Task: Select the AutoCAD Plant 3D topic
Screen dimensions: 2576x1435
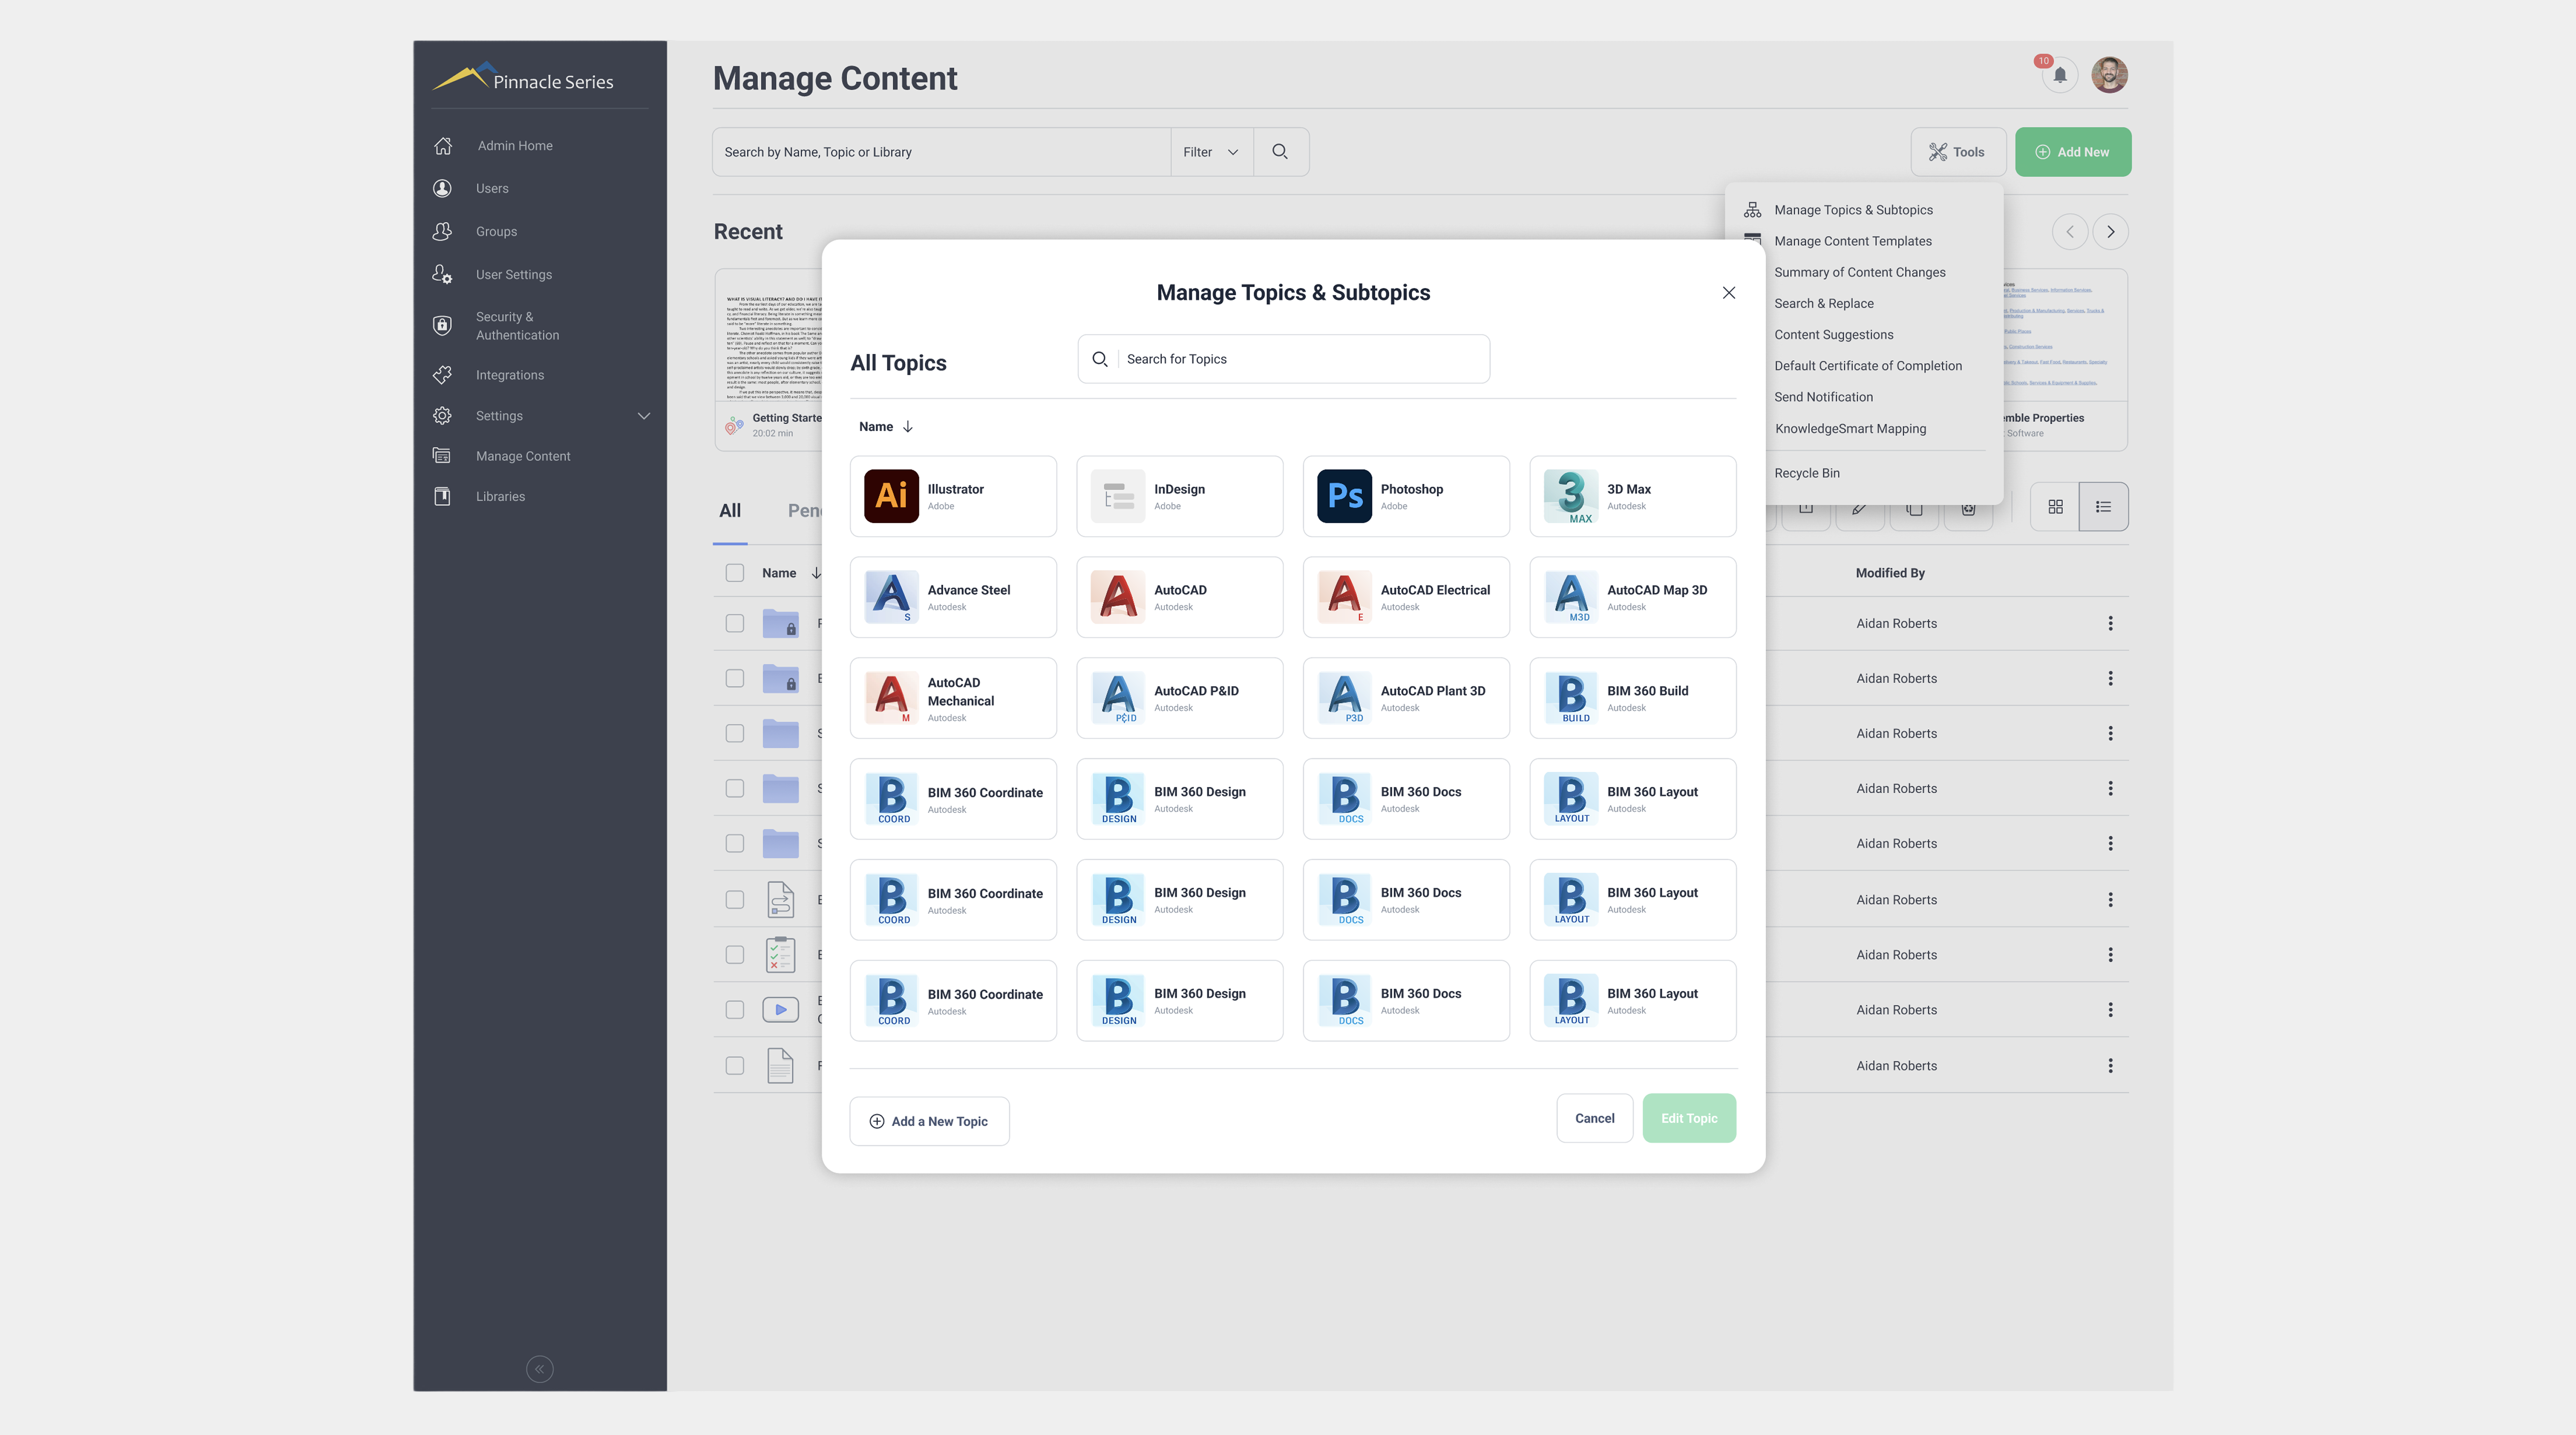Action: 1406,699
